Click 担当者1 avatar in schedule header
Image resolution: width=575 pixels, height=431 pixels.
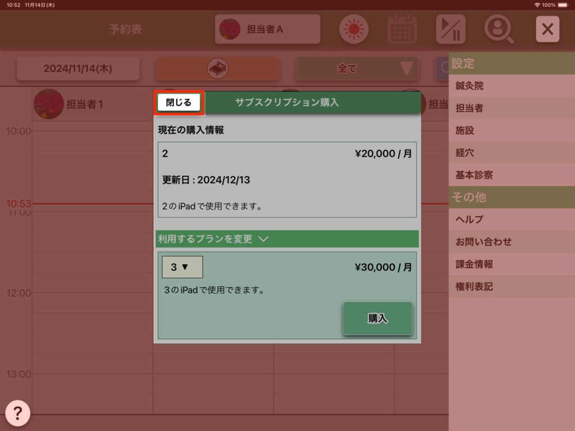[48, 104]
